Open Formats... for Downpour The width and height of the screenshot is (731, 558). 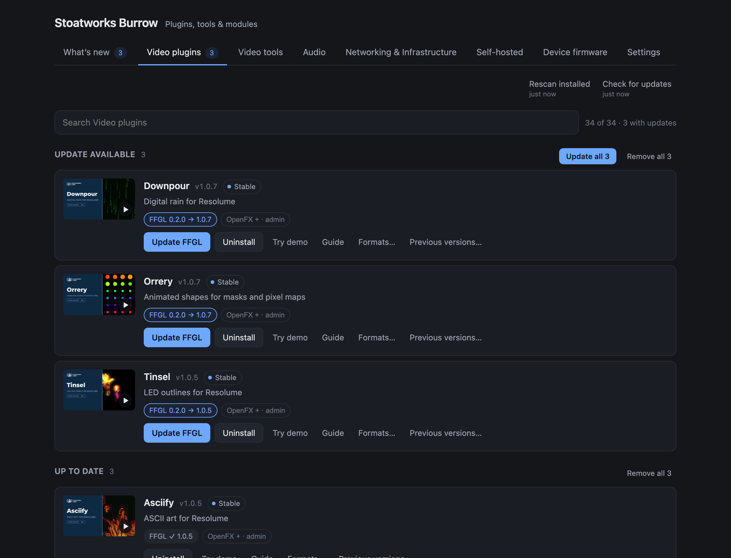click(377, 242)
